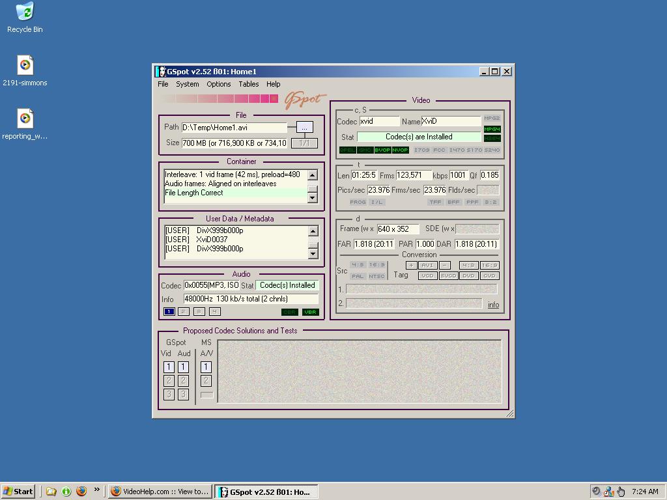The width and height of the screenshot is (667, 500).
Task: Click the DVD conversion target button
Action: click(469, 275)
